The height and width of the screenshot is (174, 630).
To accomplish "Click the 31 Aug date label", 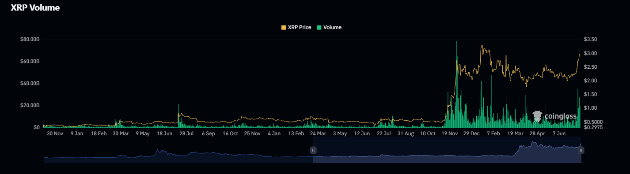I will pos(406,133).
